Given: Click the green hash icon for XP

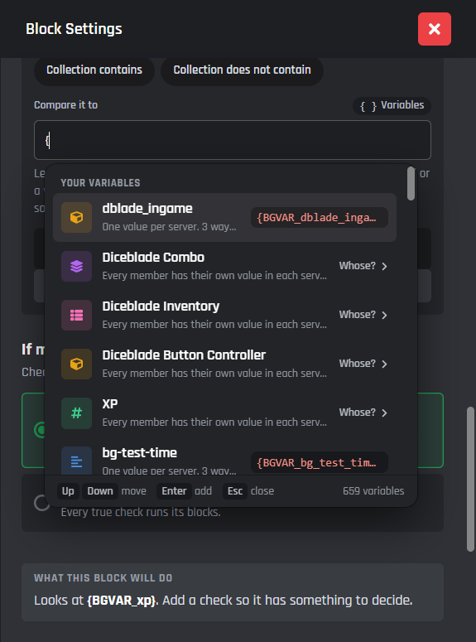Looking at the screenshot, I should [76, 413].
